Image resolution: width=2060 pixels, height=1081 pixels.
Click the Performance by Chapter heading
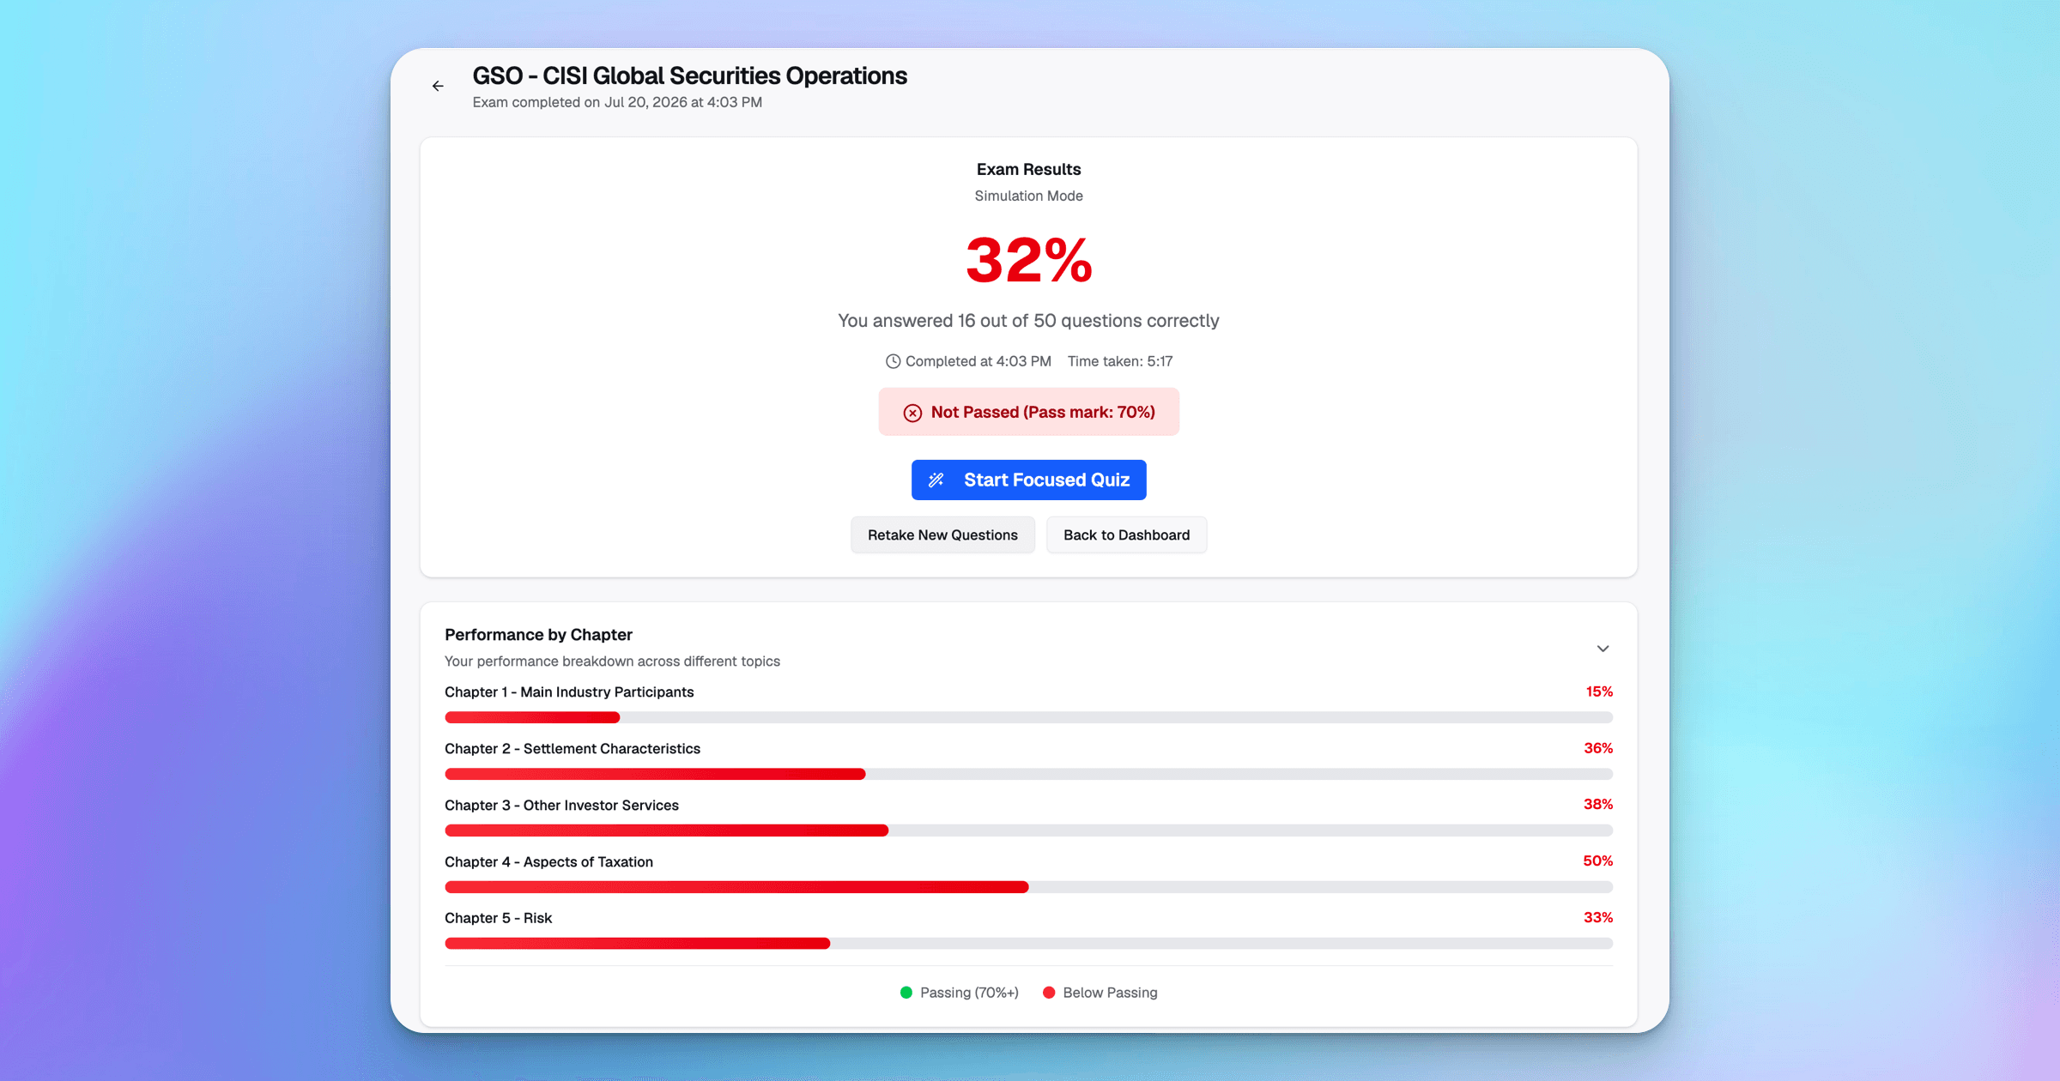(x=538, y=635)
